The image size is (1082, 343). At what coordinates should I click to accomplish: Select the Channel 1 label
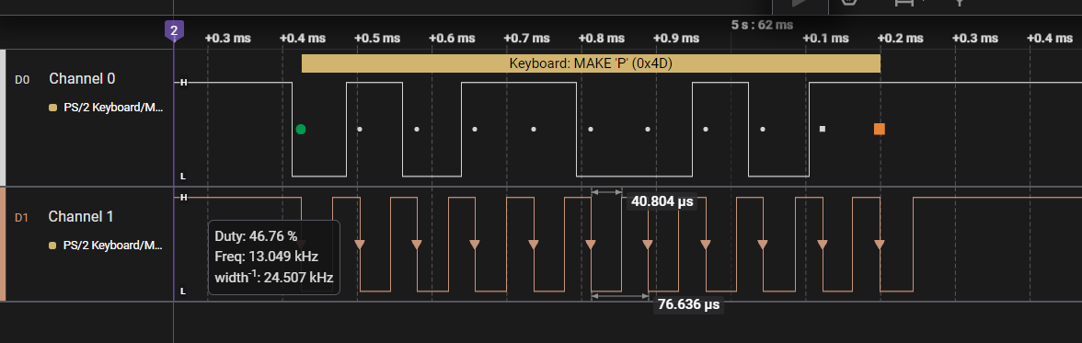pos(81,217)
